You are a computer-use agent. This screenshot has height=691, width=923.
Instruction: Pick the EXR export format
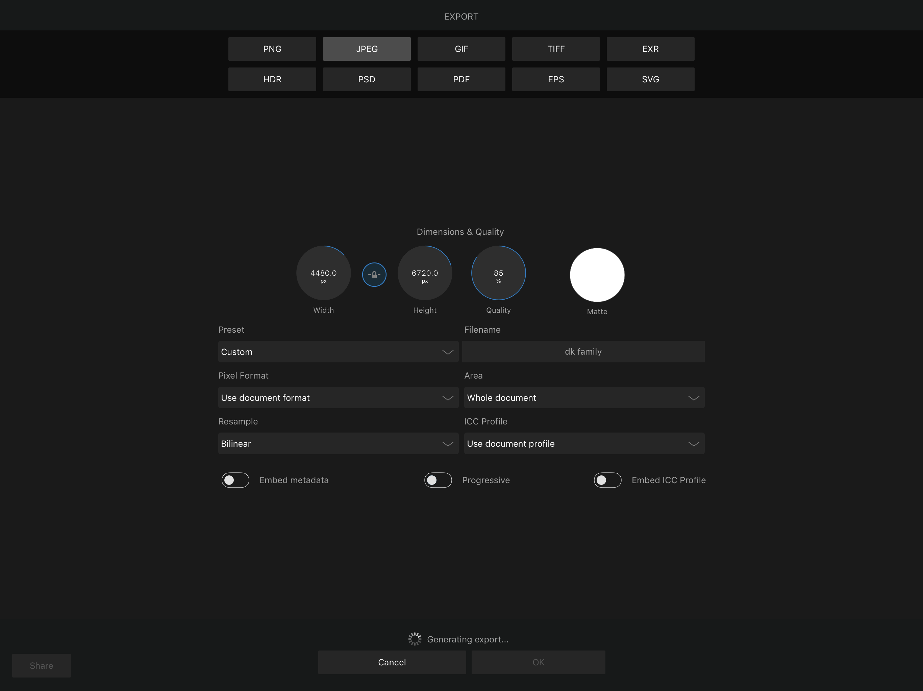(650, 49)
